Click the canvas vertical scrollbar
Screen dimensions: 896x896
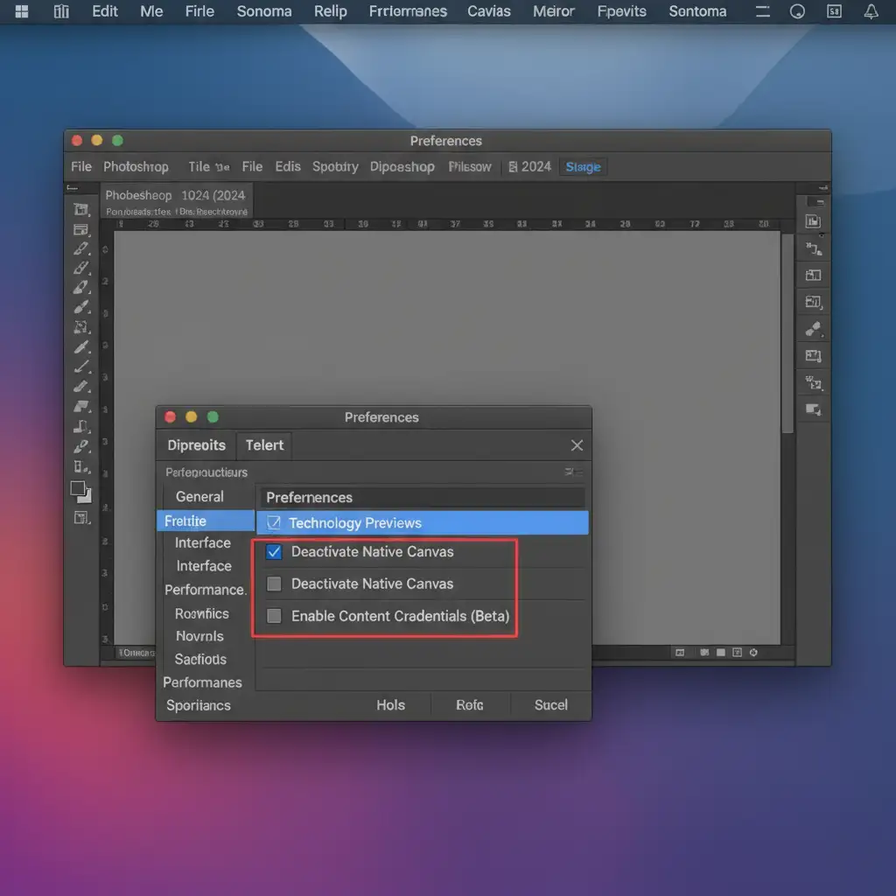(787, 332)
